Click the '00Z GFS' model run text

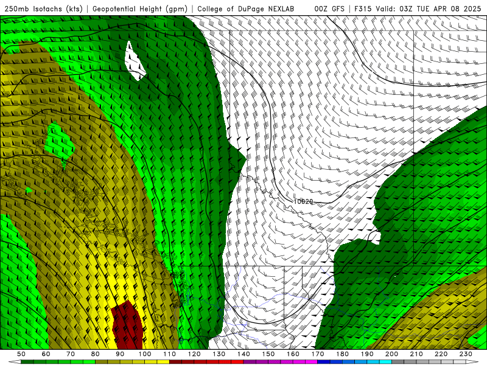pyautogui.click(x=329, y=9)
